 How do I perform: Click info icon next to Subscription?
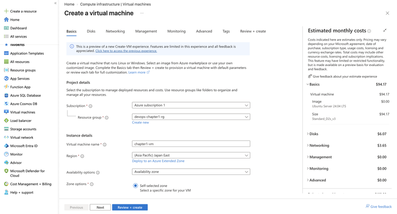point(90,106)
